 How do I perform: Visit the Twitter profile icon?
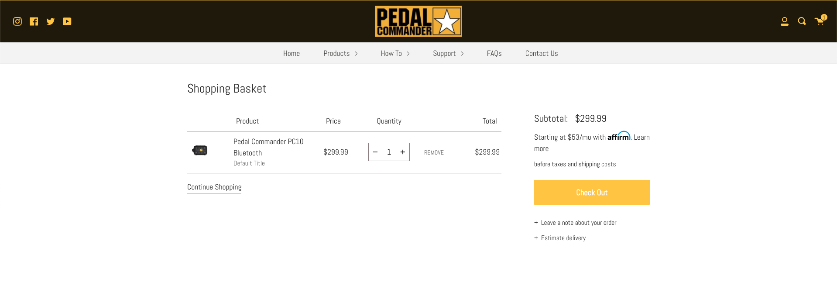pos(51,21)
